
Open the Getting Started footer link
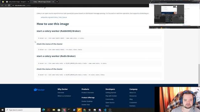[111, 93]
